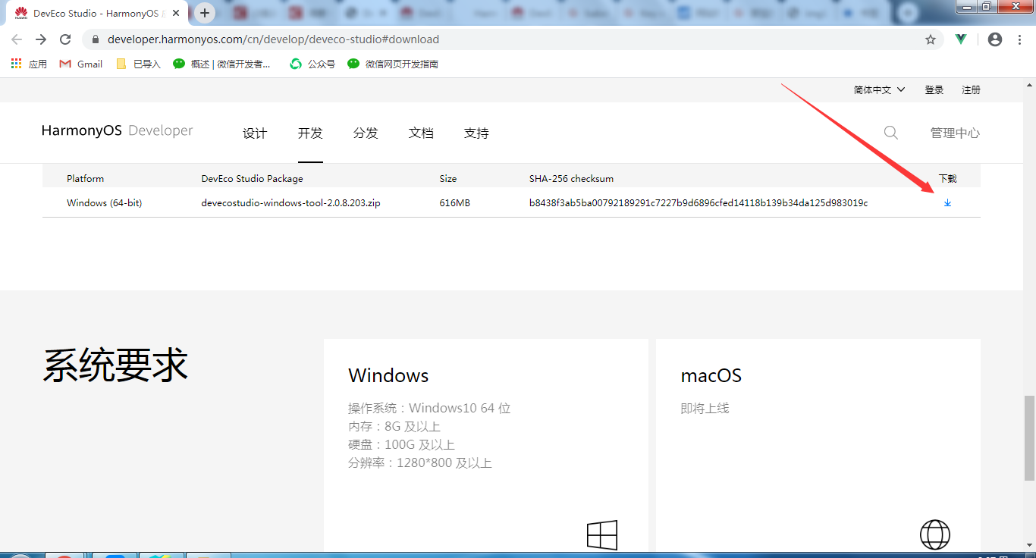Bookmark this page with the star icon

point(931,39)
